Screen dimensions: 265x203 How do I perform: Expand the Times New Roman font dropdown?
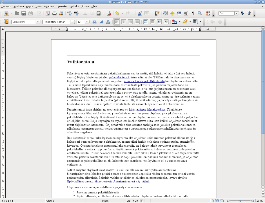pos(72,22)
